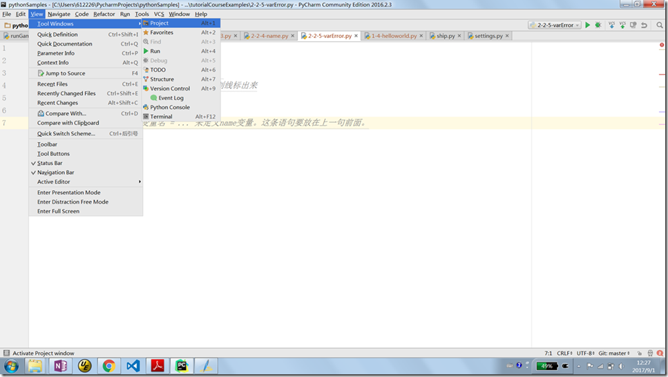
Task: Expand the Tool Windows submenu entry
Action: point(86,24)
